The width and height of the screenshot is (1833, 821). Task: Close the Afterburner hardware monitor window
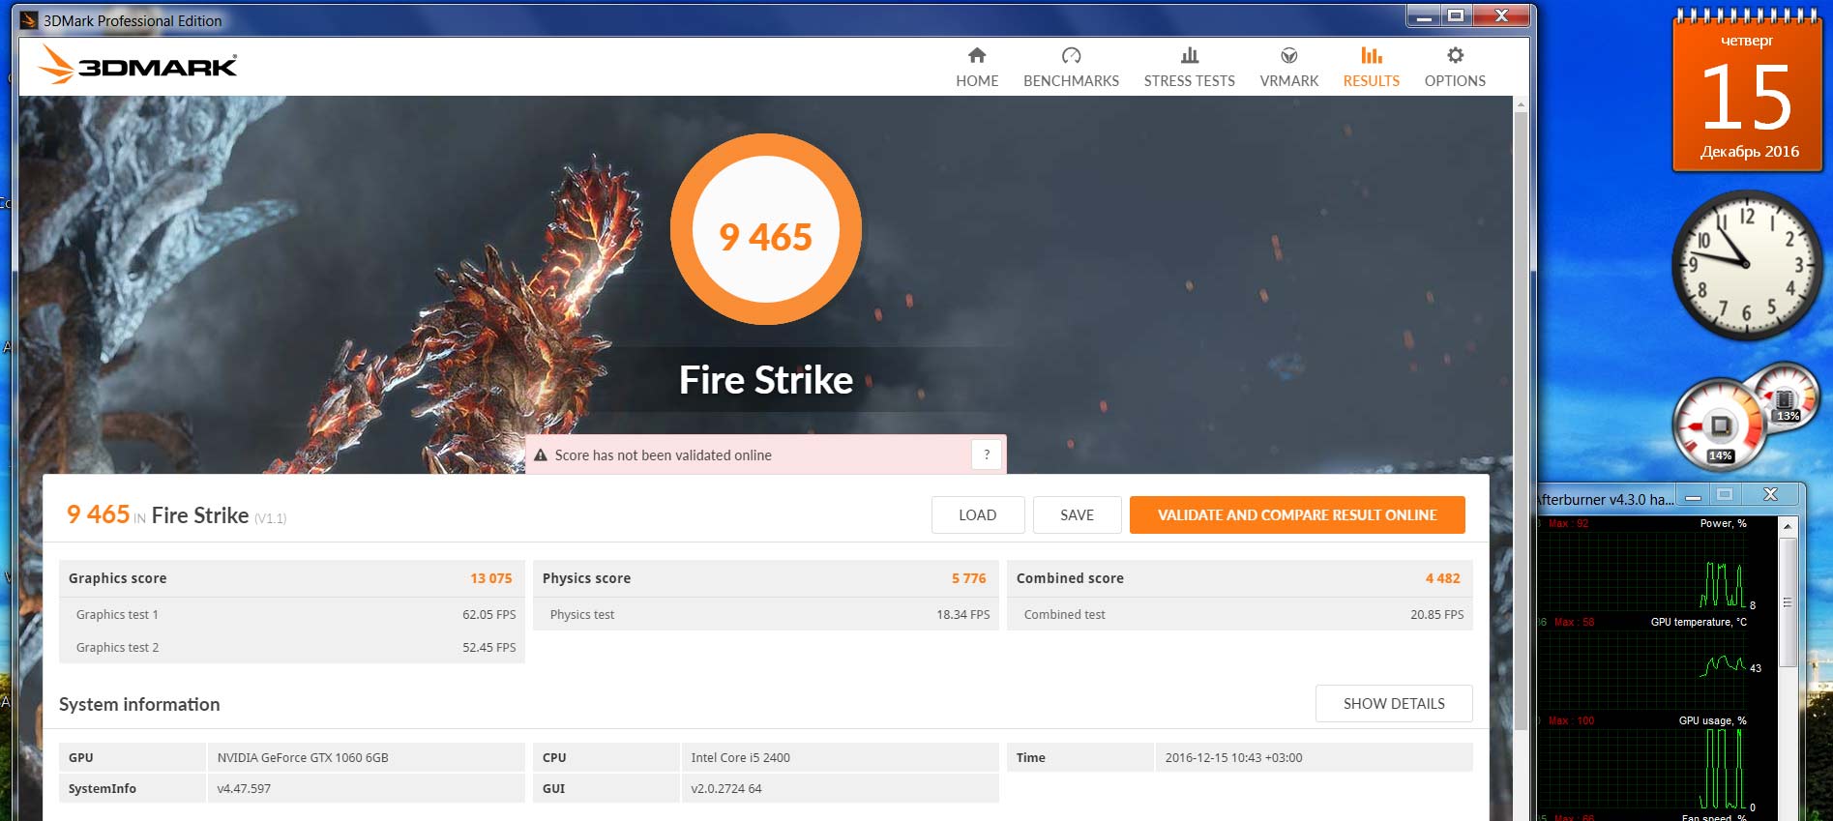pos(1770,495)
